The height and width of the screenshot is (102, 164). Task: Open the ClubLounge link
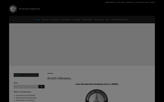pyautogui.click(x=121, y=2)
